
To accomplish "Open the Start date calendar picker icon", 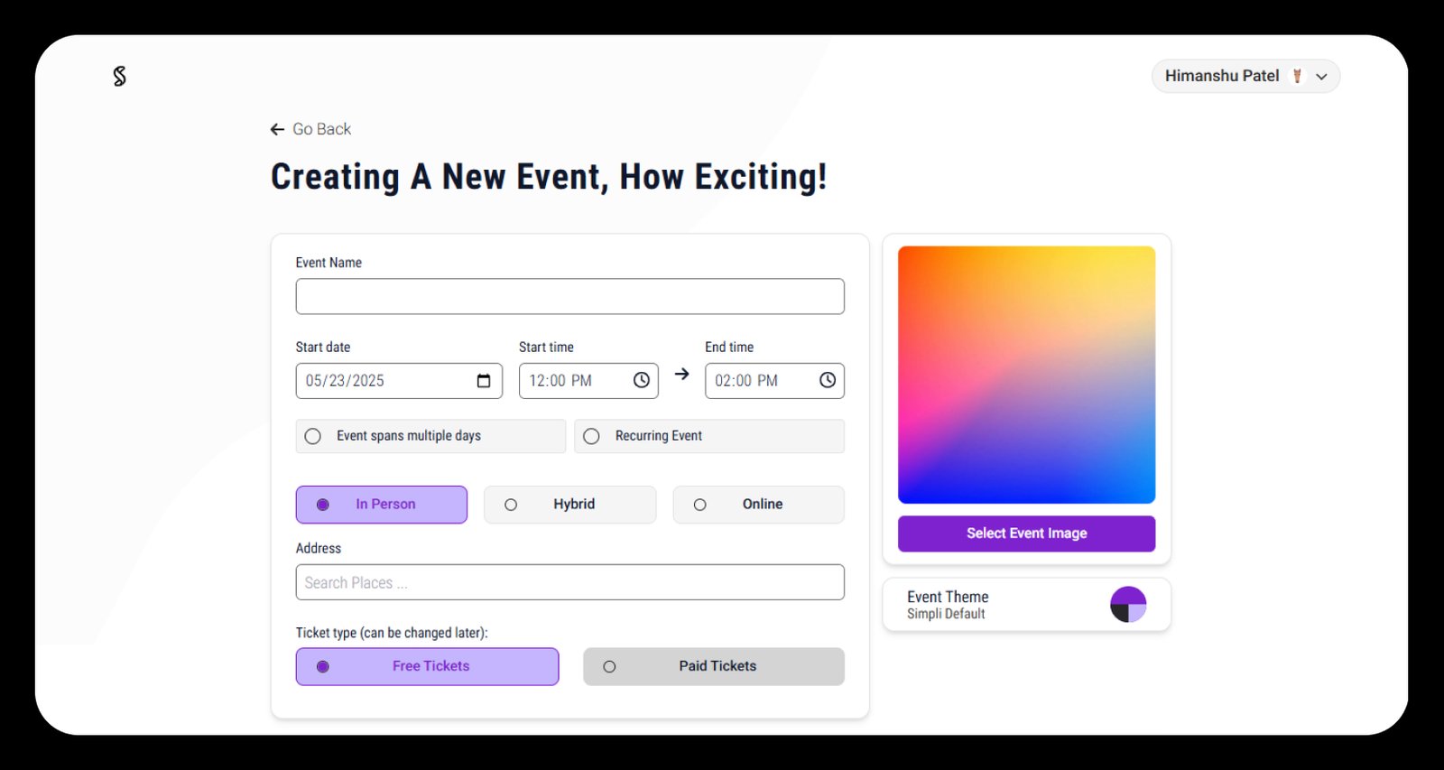I will (x=484, y=381).
